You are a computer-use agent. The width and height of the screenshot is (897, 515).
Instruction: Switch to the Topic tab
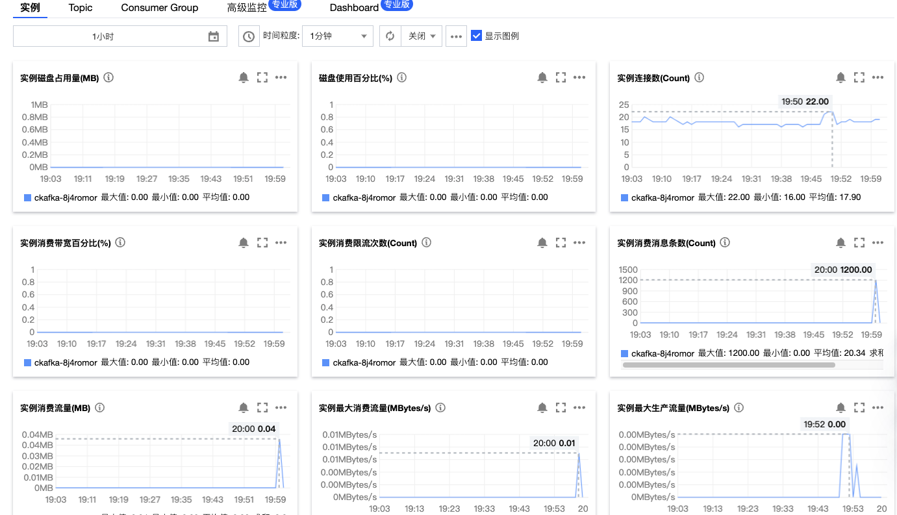point(81,8)
